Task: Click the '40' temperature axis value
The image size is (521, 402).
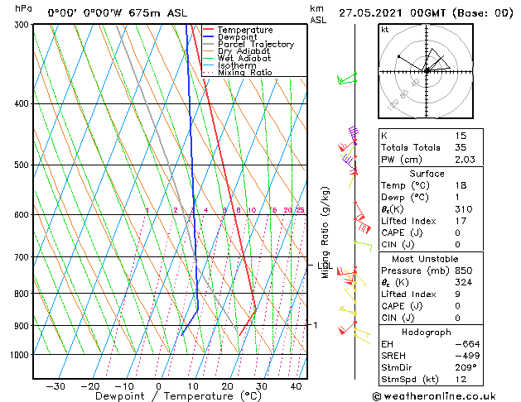Action: pyautogui.click(x=296, y=386)
